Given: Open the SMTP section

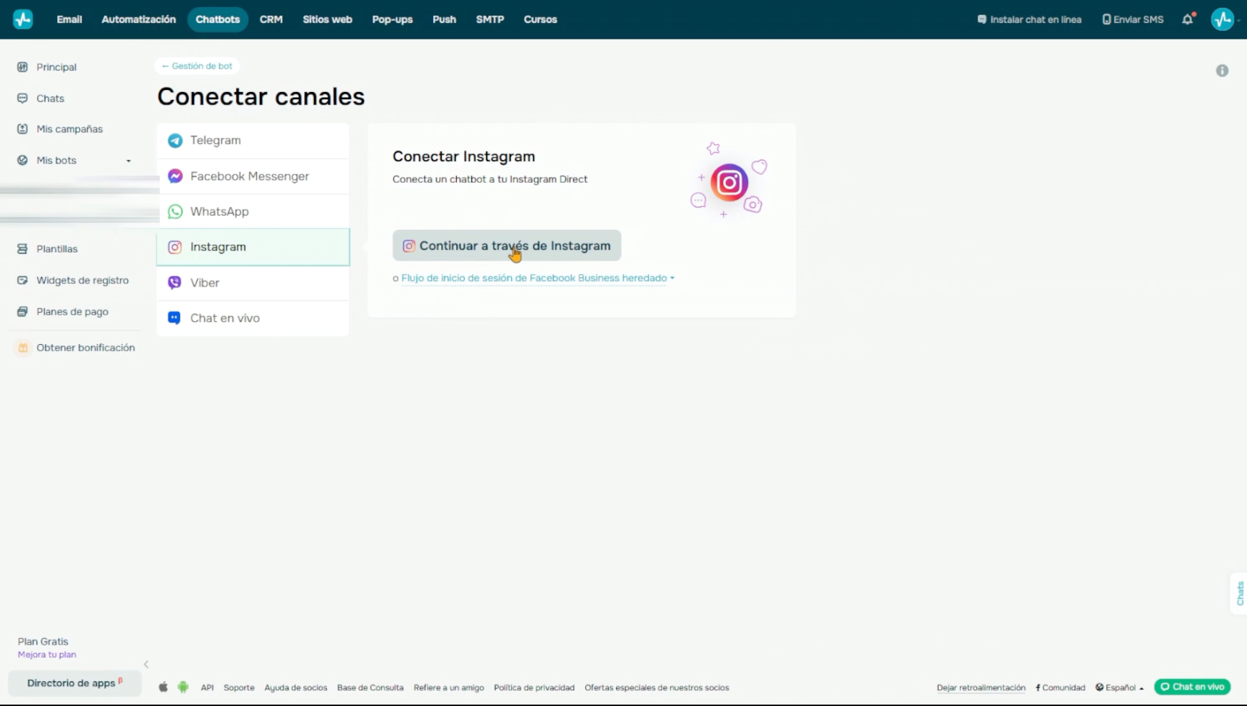Looking at the screenshot, I should [x=490, y=19].
